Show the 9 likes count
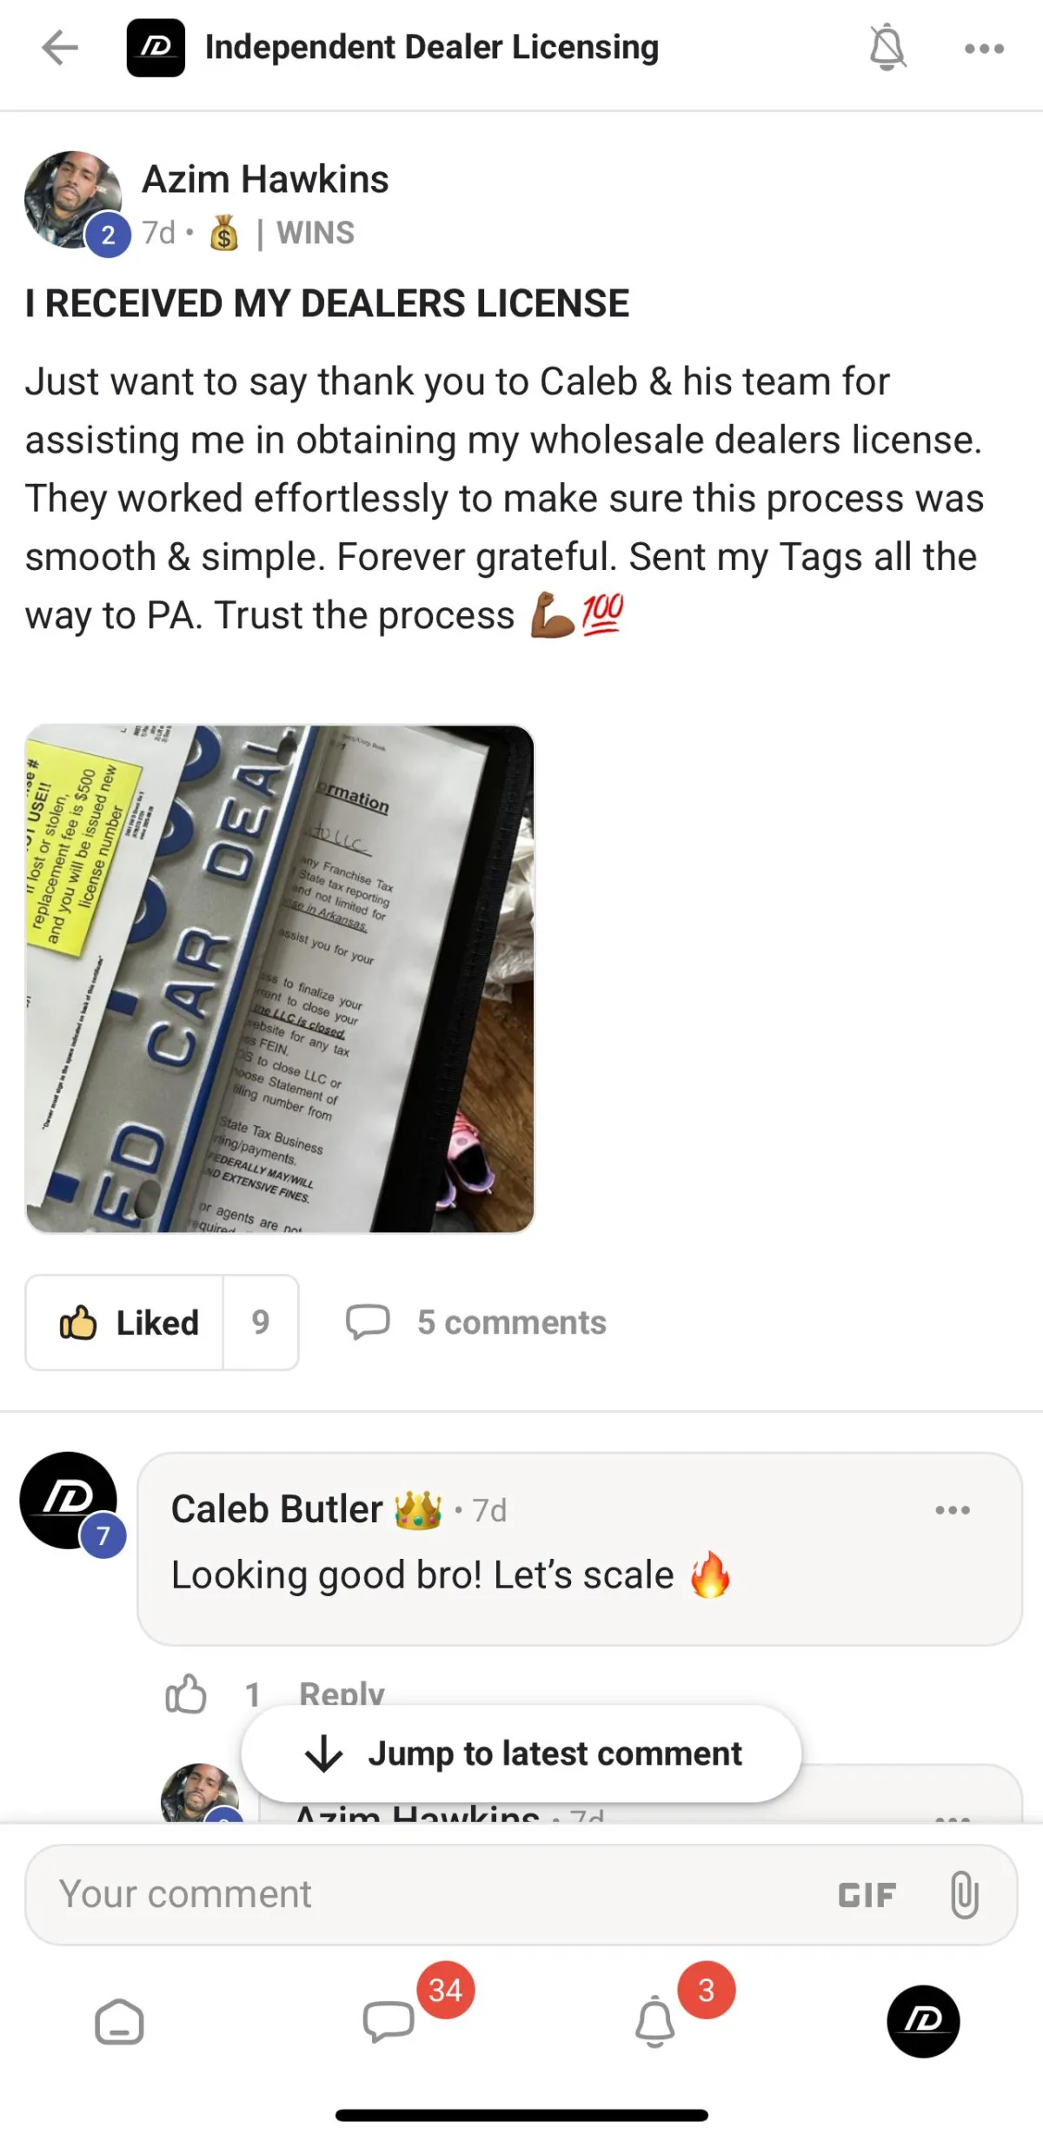Viewport: 1043px width, 2141px height. pos(261,1322)
